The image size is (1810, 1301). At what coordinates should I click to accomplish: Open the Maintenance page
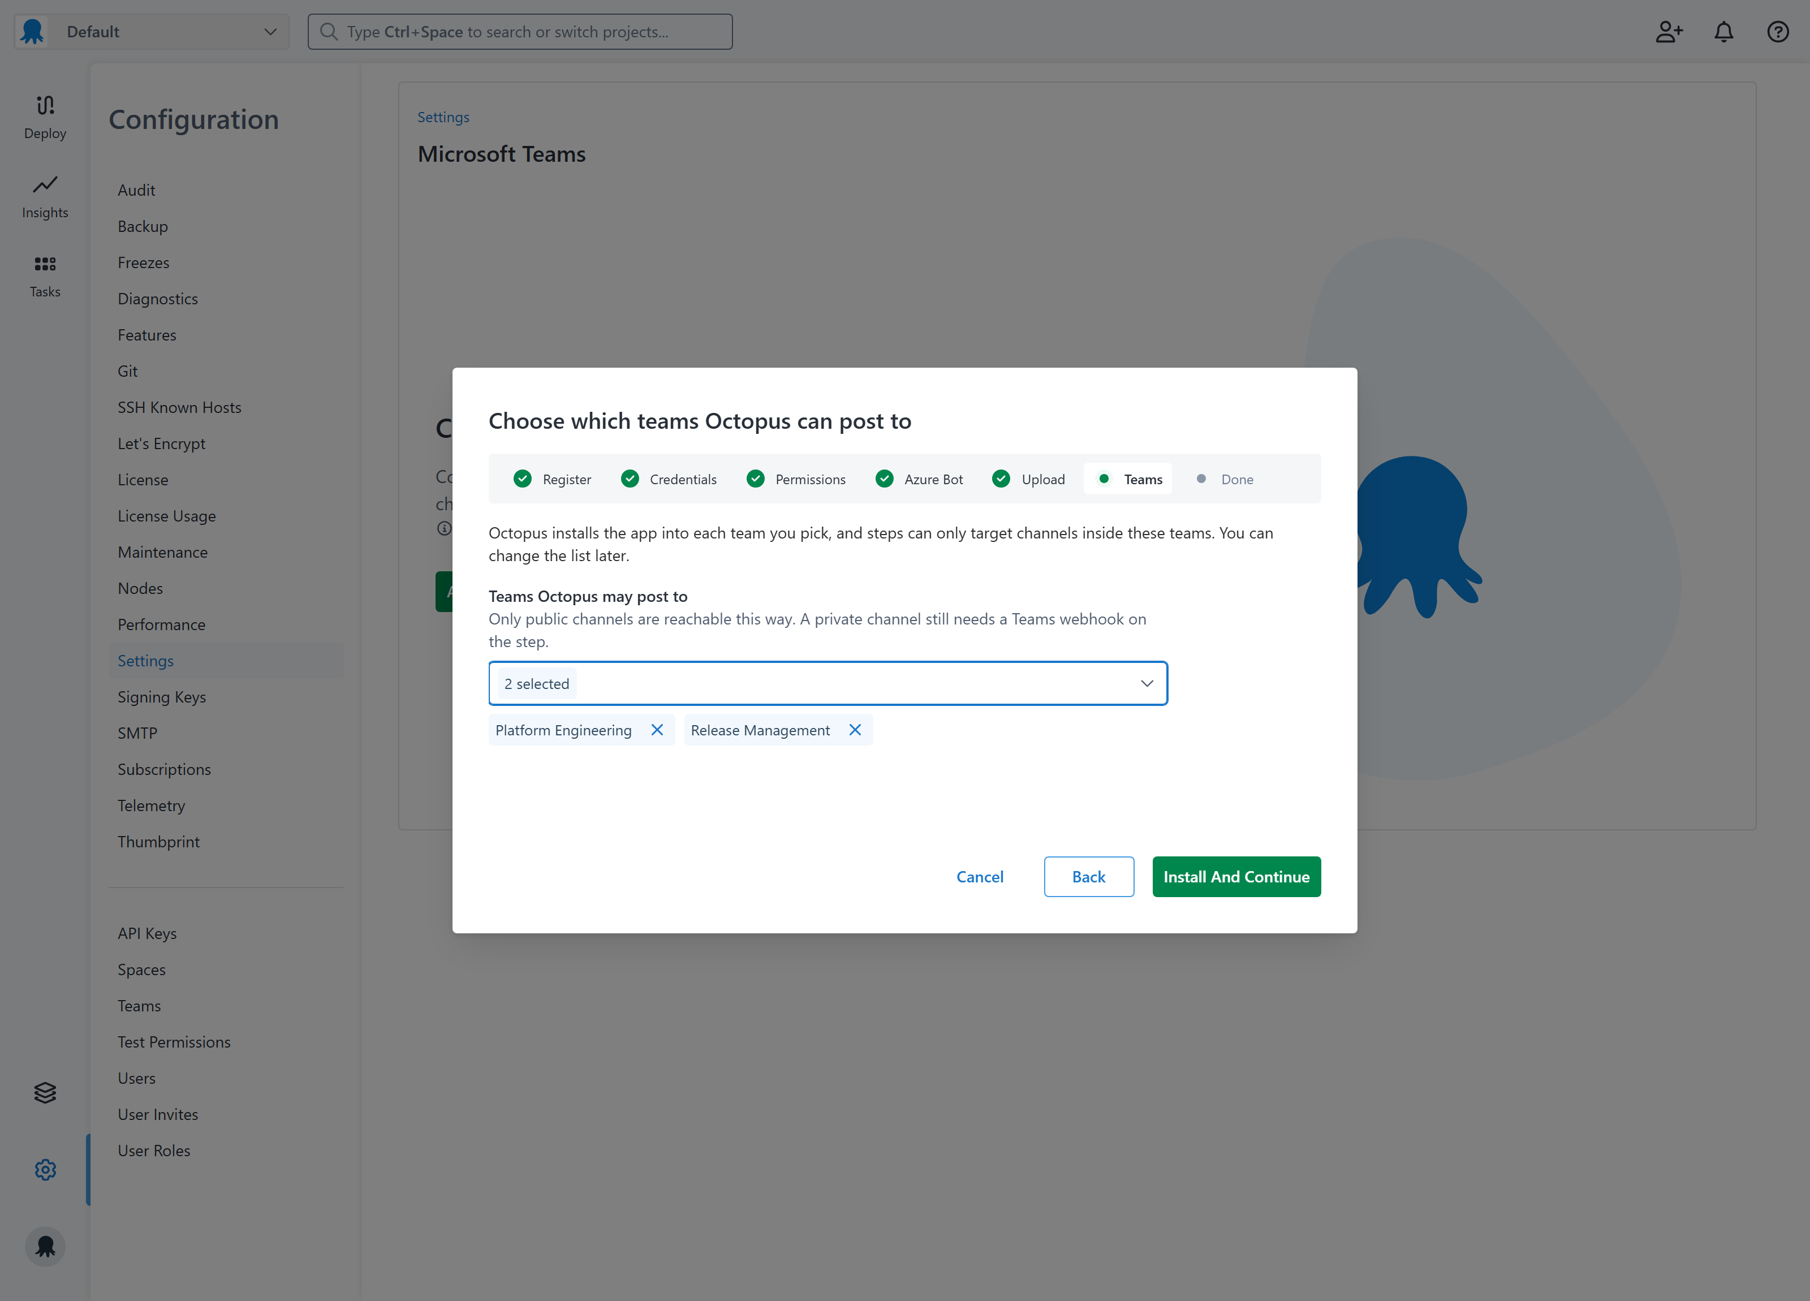[x=163, y=552]
